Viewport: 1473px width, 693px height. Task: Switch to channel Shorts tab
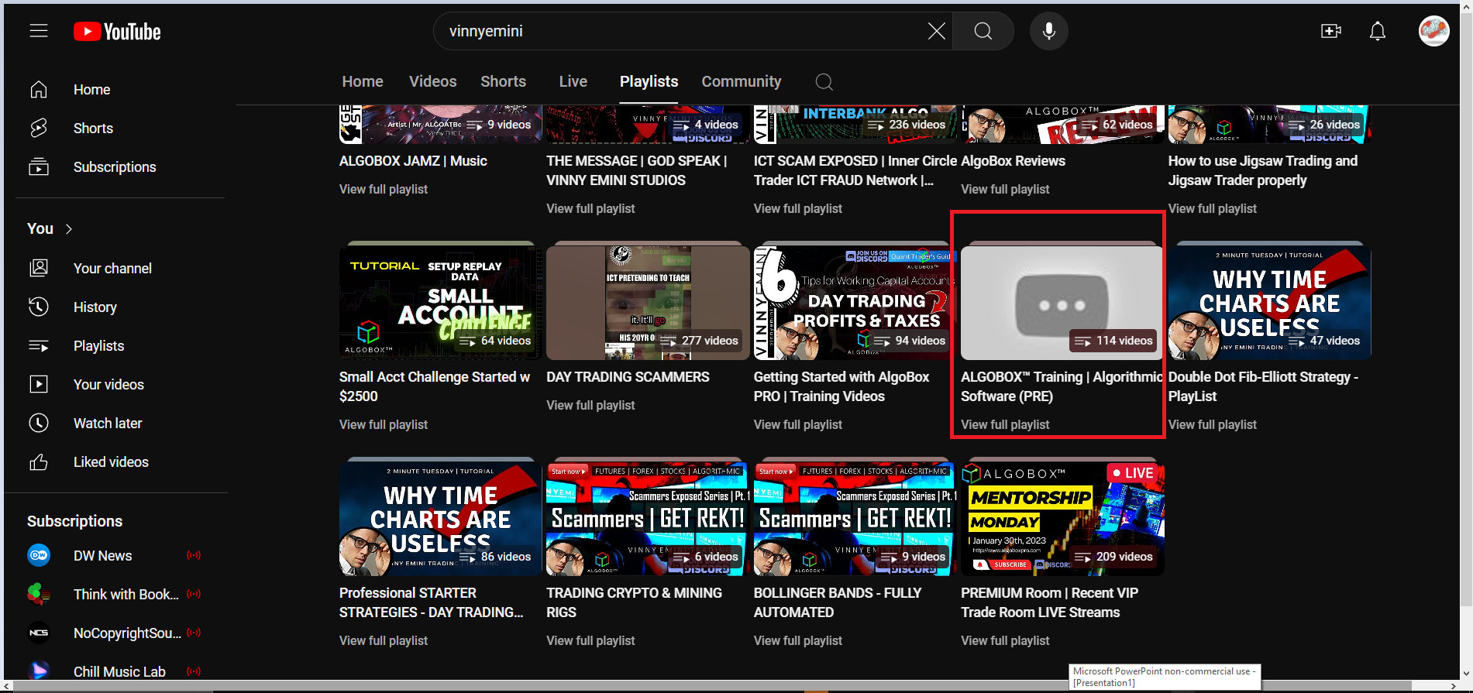click(503, 81)
